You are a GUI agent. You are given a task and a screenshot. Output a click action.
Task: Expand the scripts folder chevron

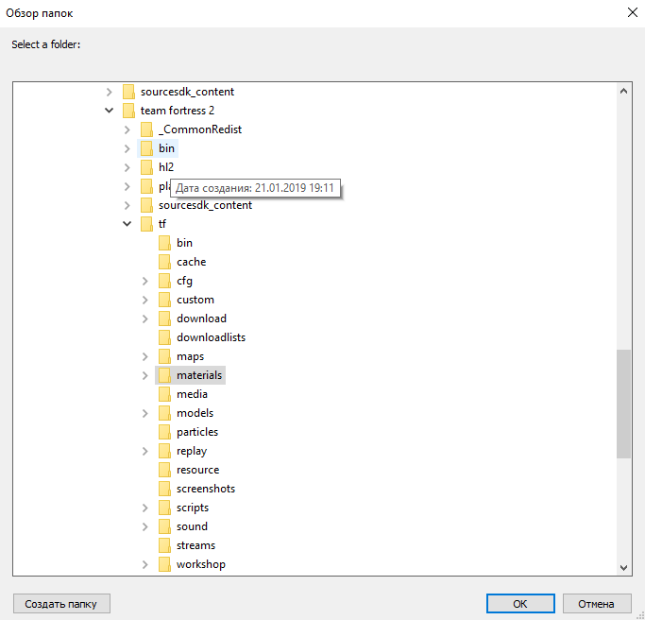pyautogui.click(x=145, y=508)
